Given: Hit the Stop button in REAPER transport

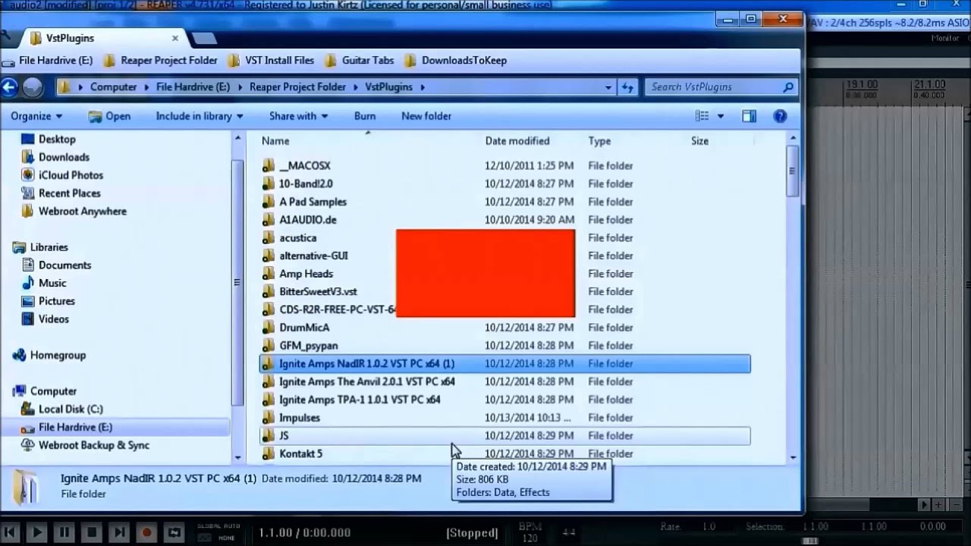Looking at the screenshot, I should click(x=92, y=532).
